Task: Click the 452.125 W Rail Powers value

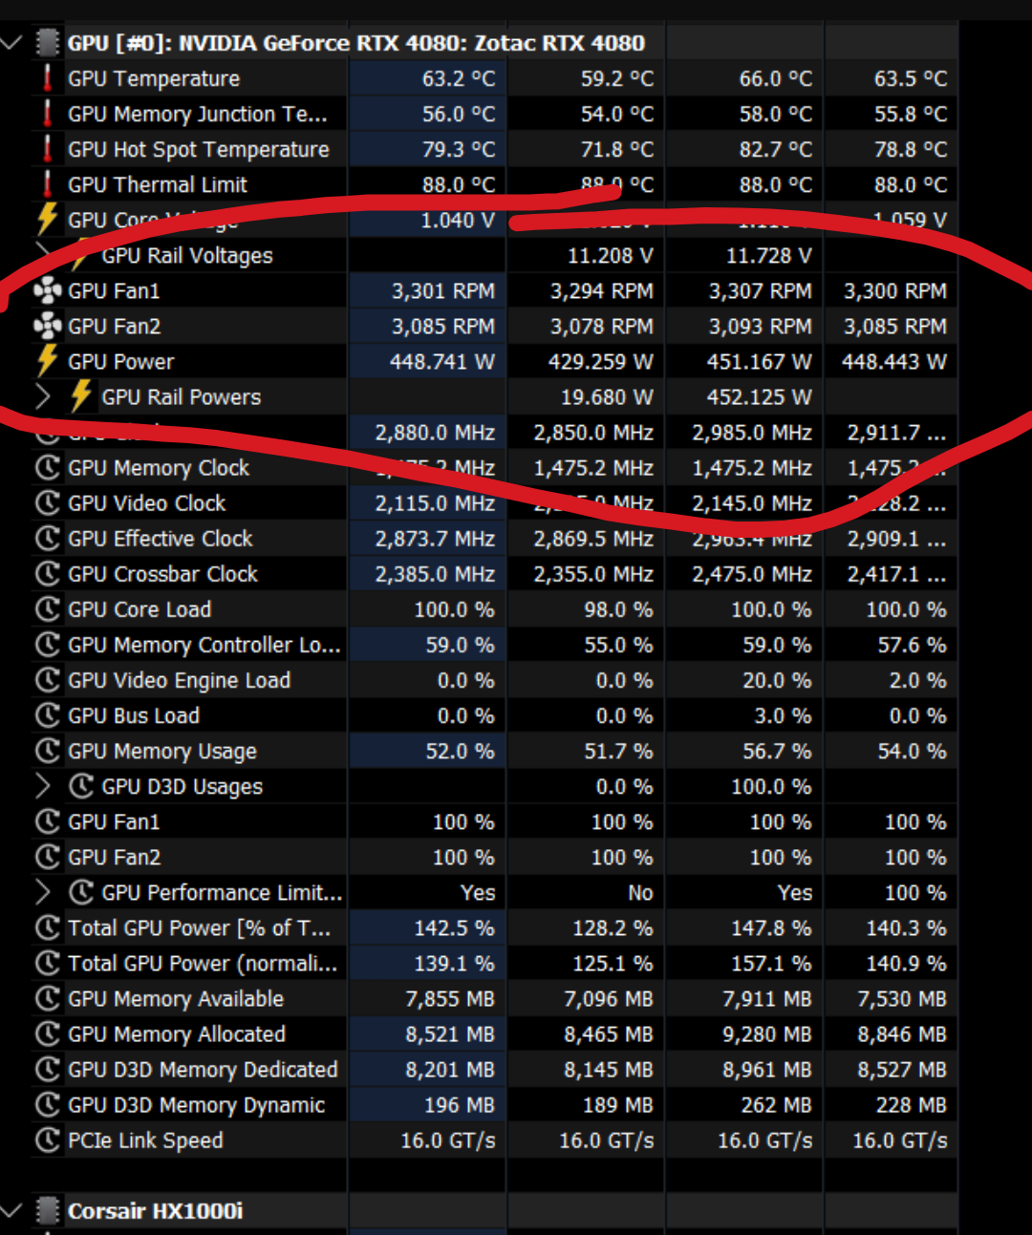Action: pos(759,396)
